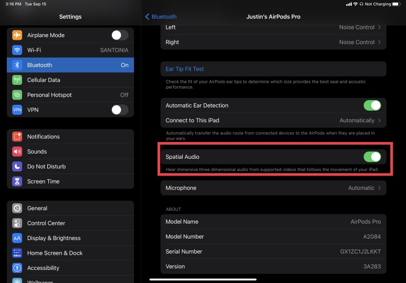Tap the Display & Brightness AA icon
Screen dimensions: 406x283
17,238
